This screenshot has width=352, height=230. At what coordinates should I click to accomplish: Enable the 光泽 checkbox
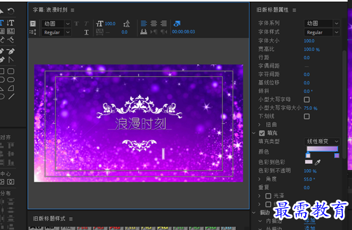pyautogui.click(x=268, y=196)
